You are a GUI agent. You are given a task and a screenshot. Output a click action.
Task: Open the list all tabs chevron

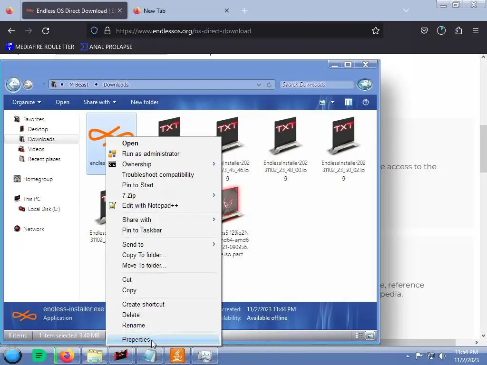click(406, 10)
